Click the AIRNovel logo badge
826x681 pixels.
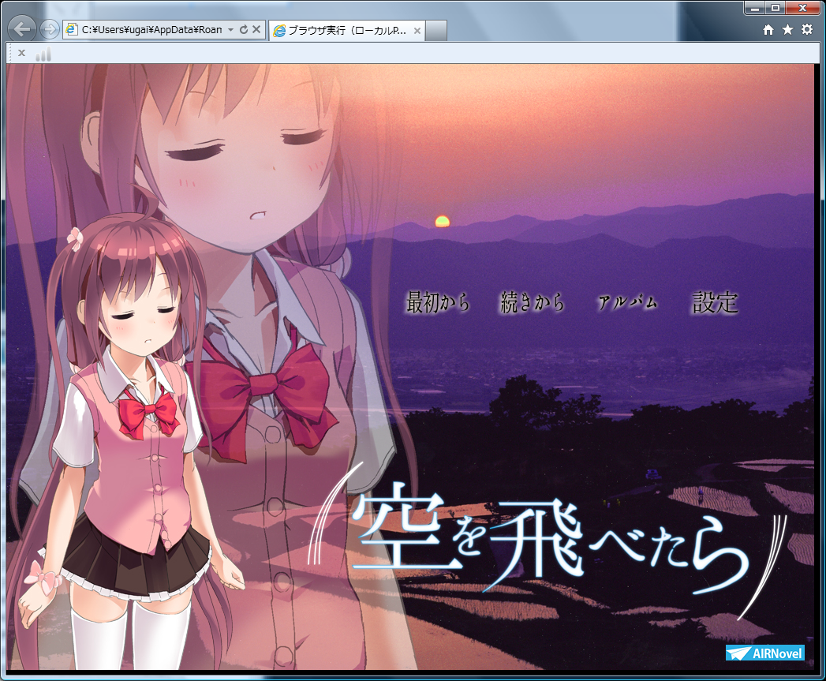pos(765,653)
